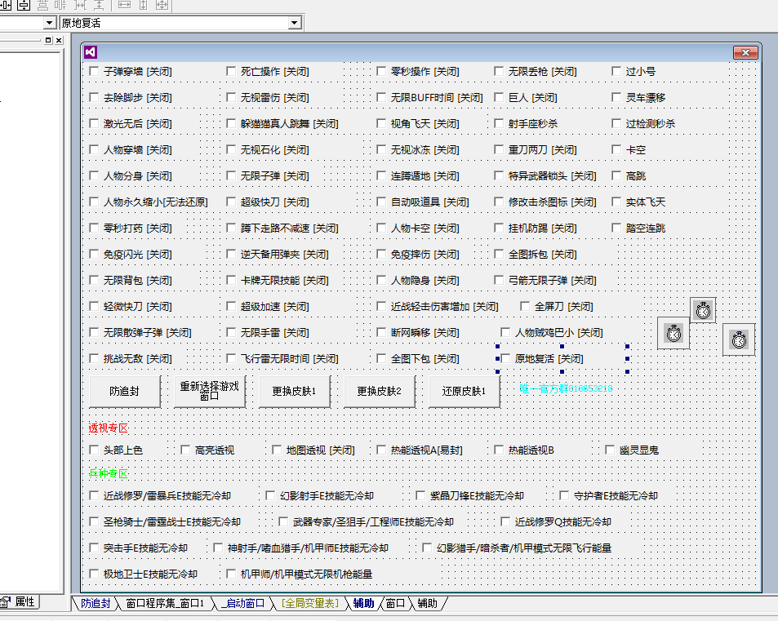Screen dimensions: 778x621
Task: Open the [全局变量表] tab
Action: [309, 604]
